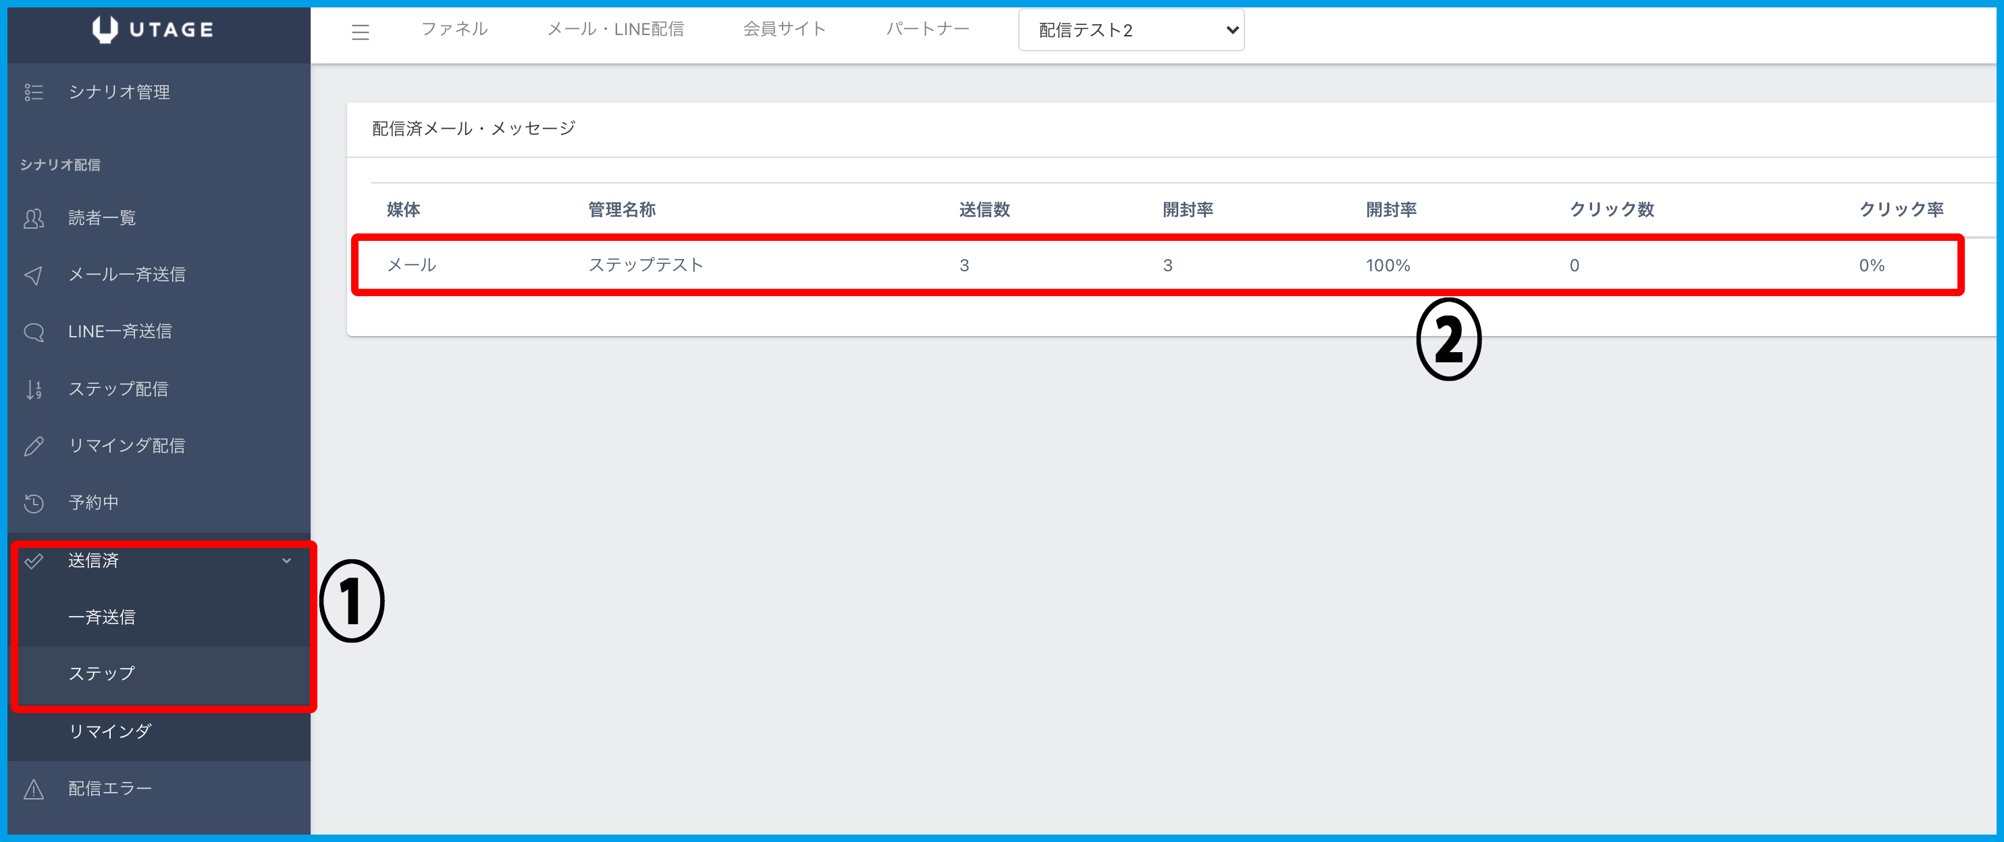Collapse the 送信済 menu chevron
Image resolution: width=2004 pixels, height=842 pixels.
click(x=286, y=561)
